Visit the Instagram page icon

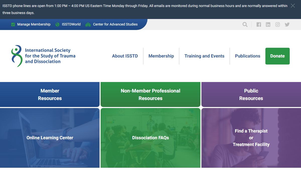tap(278, 24)
